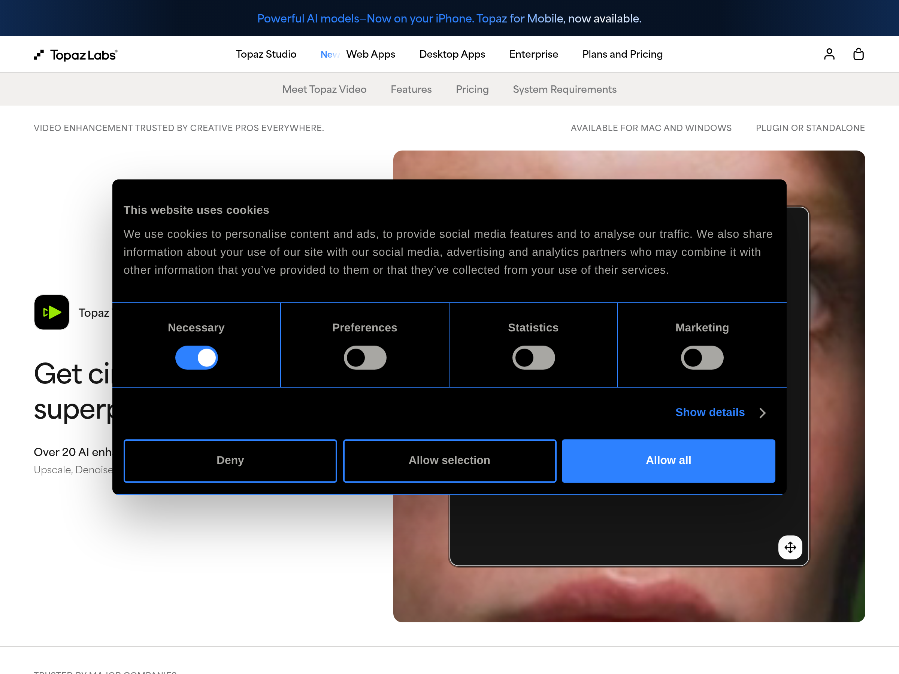Open the shopping bag cart icon
Image resolution: width=899 pixels, height=674 pixels.
pyautogui.click(x=859, y=54)
